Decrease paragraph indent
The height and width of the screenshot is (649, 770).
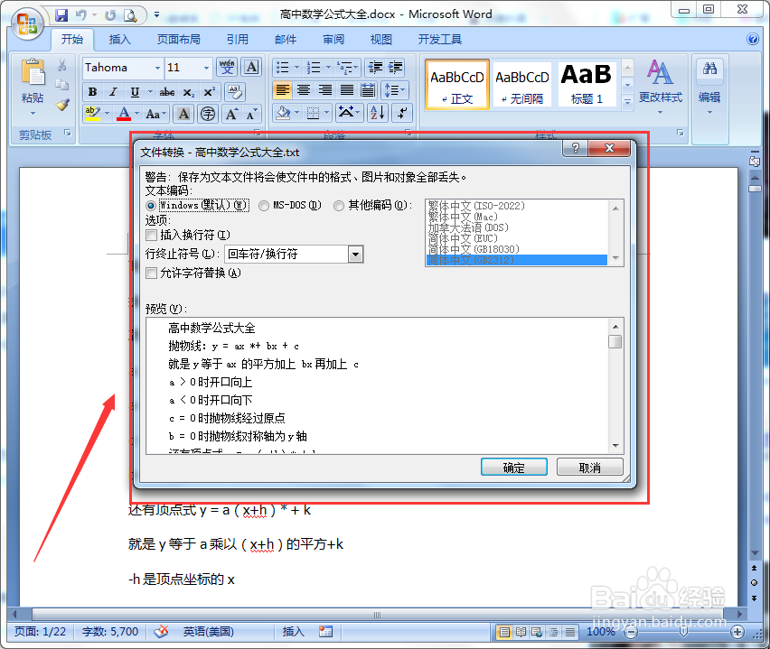tap(376, 67)
